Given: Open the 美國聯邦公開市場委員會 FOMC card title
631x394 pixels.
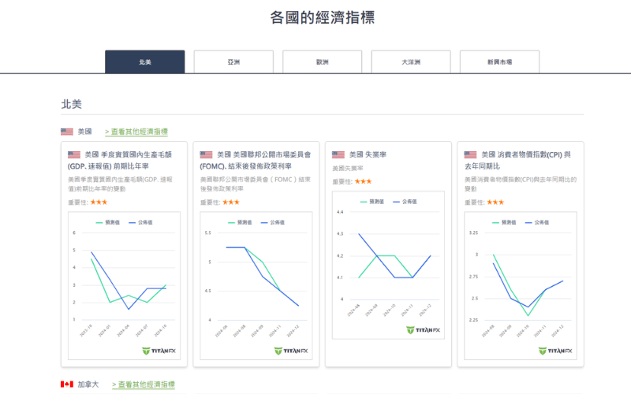Looking at the screenshot, I should pyautogui.click(x=255, y=160).
